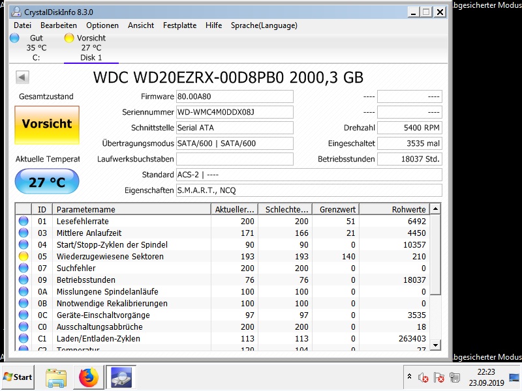Click blue status icon for Start/Stopp-Zyklen row
This screenshot has height=391, width=522.
click(23, 245)
